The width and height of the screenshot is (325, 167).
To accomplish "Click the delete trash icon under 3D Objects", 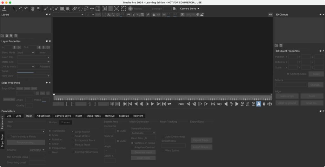I will click(x=281, y=46).
